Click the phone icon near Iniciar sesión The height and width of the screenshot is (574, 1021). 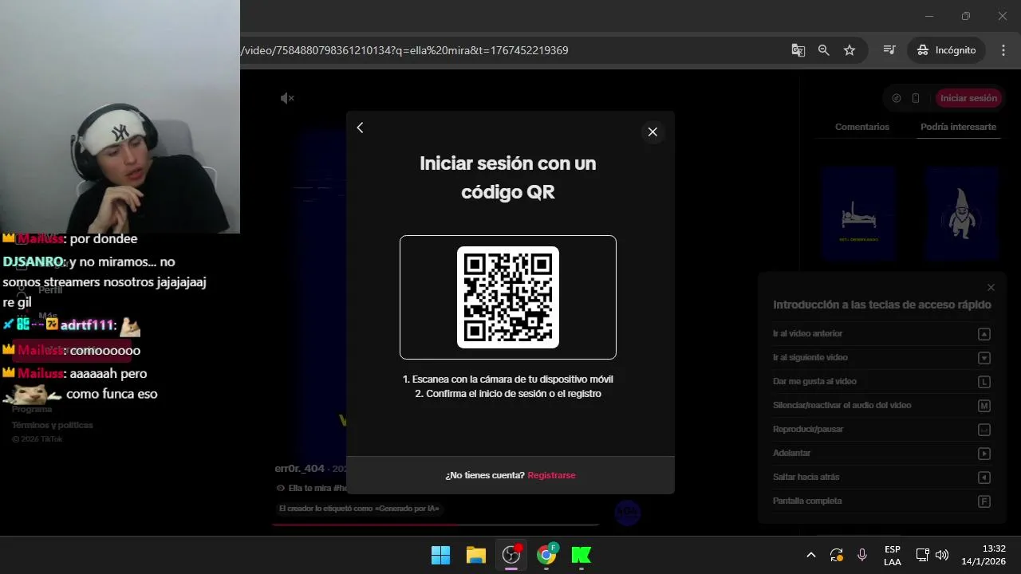916,98
